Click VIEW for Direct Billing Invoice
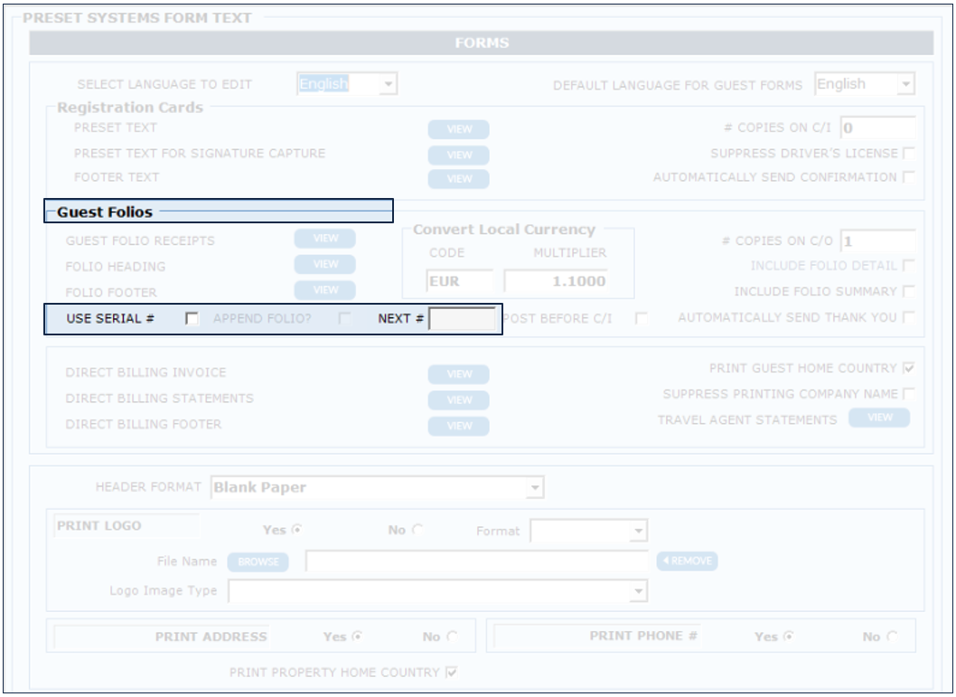The image size is (956, 697). (458, 374)
